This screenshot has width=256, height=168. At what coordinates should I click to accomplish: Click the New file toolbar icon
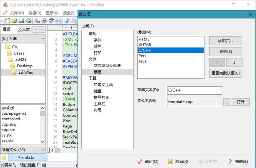[7, 21]
